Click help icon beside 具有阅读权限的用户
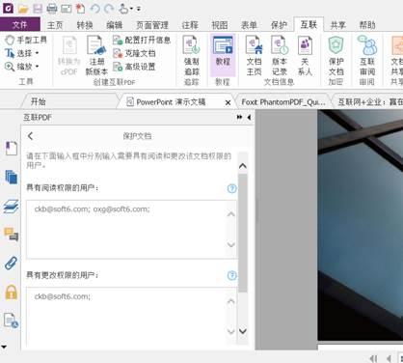Viewport: 403px width, 363px height. 231,188
